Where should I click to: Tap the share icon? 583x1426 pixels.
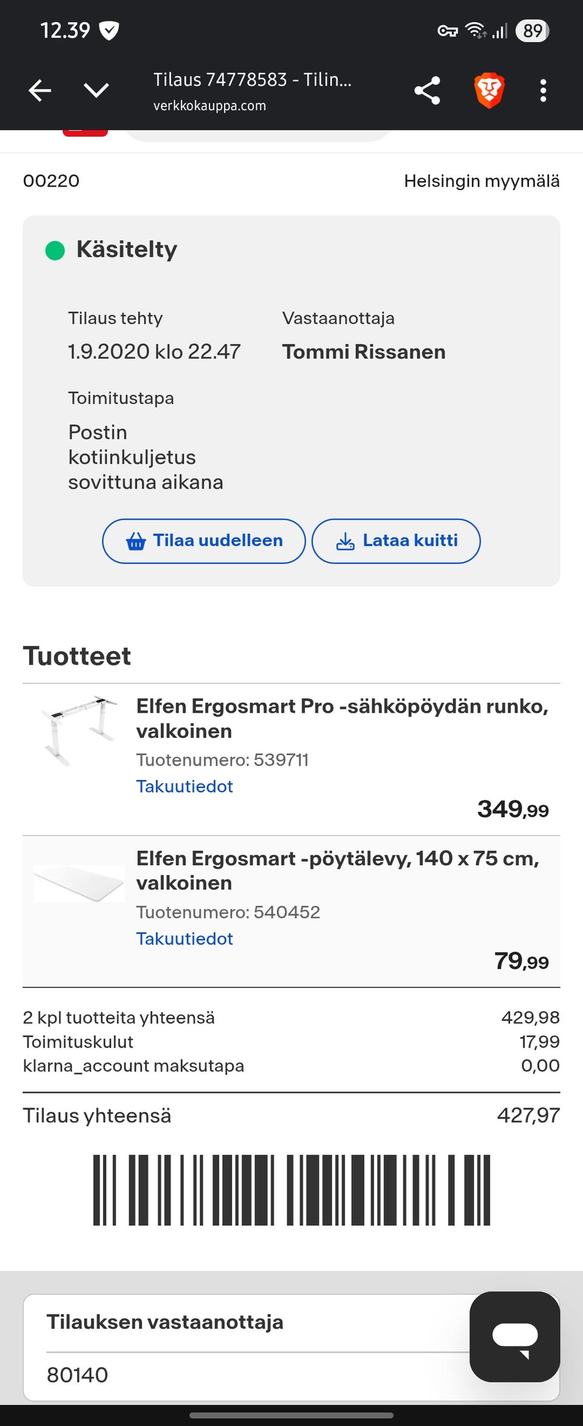click(x=427, y=91)
